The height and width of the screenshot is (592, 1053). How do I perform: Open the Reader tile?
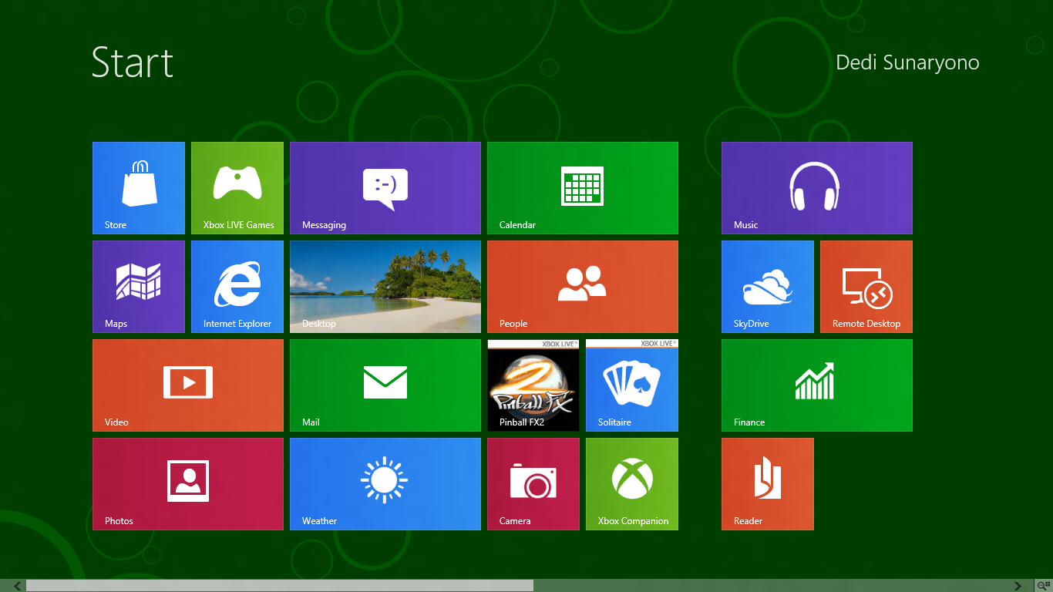coord(768,484)
